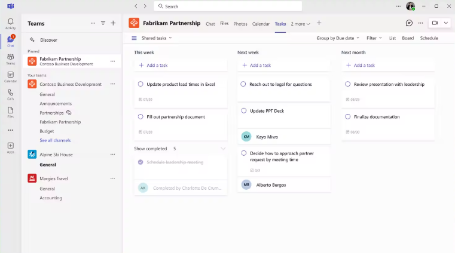Mark Fill out partnership document complete
Viewport: 455px width, 253px height.
coord(141,117)
